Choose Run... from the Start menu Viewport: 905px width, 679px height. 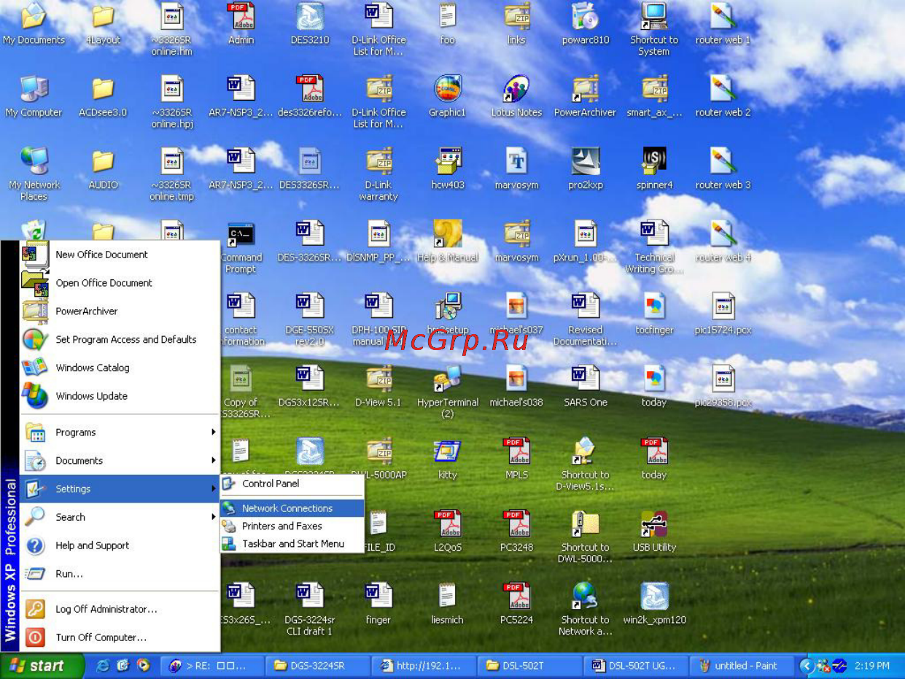point(120,574)
